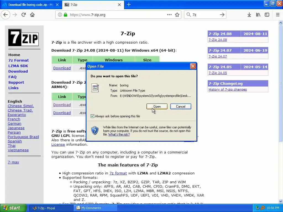Close the Download file boring code.zip tab
The image size is (283, 212).
[x=57, y=5]
